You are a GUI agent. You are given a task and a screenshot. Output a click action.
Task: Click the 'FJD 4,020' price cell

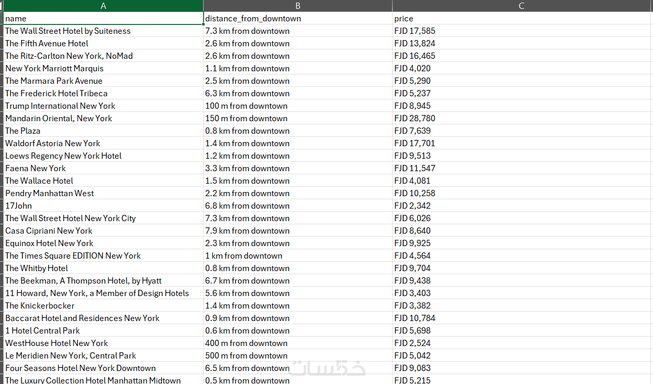522,68
